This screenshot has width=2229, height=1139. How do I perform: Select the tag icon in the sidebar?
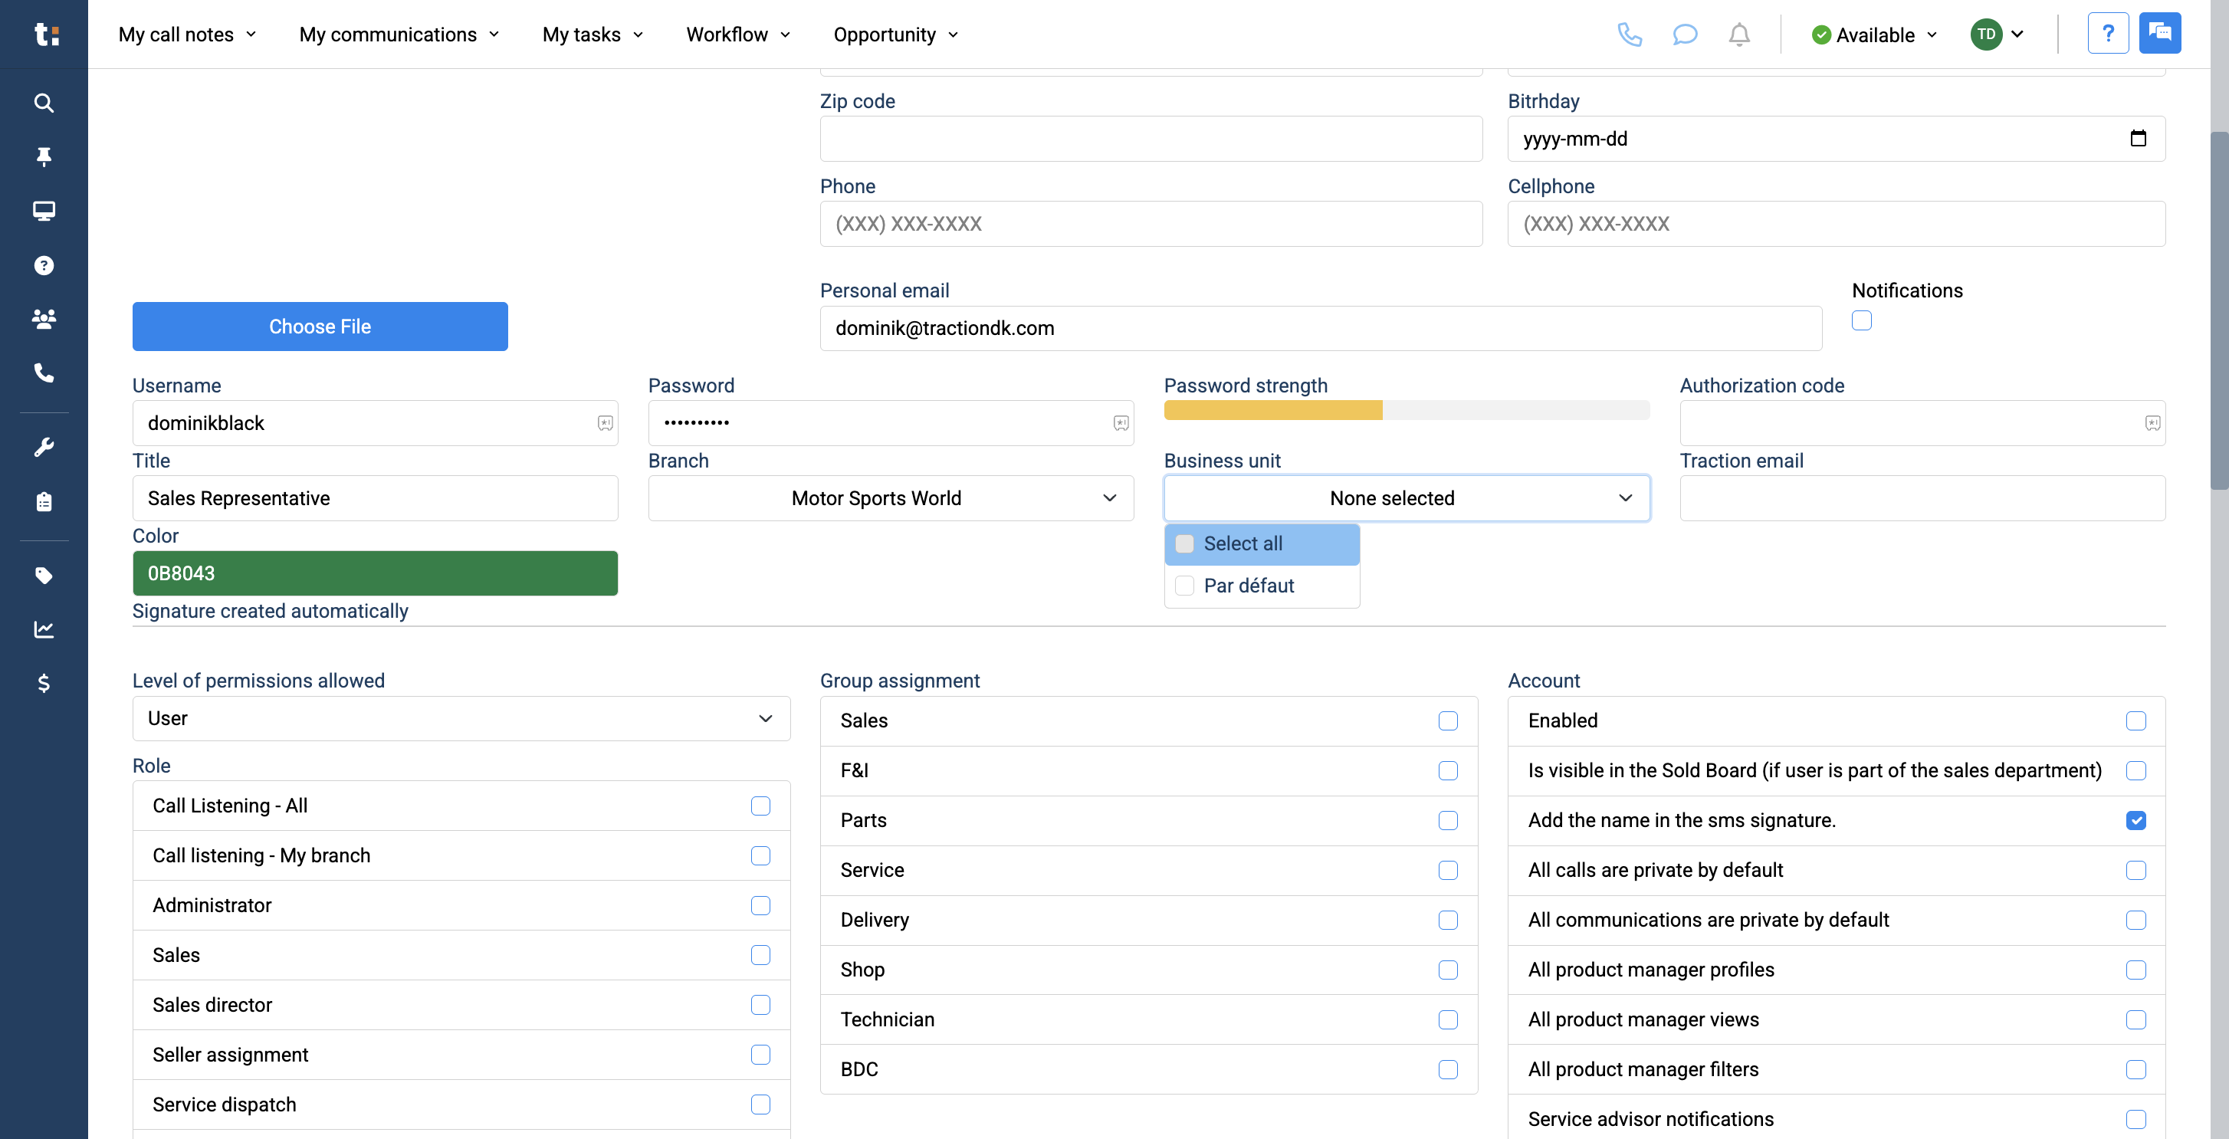pos(43,575)
